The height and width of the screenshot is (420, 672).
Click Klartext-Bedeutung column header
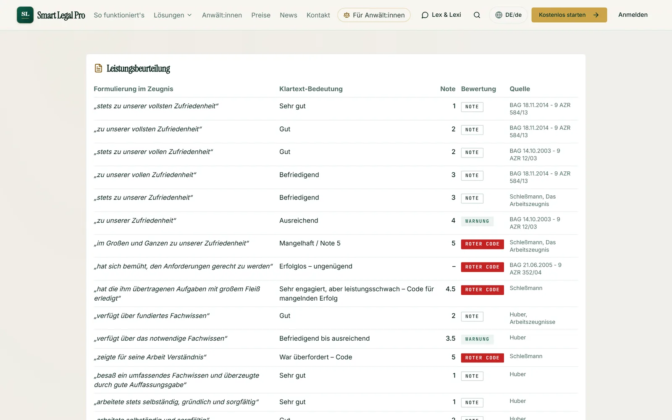coord(311,89)
